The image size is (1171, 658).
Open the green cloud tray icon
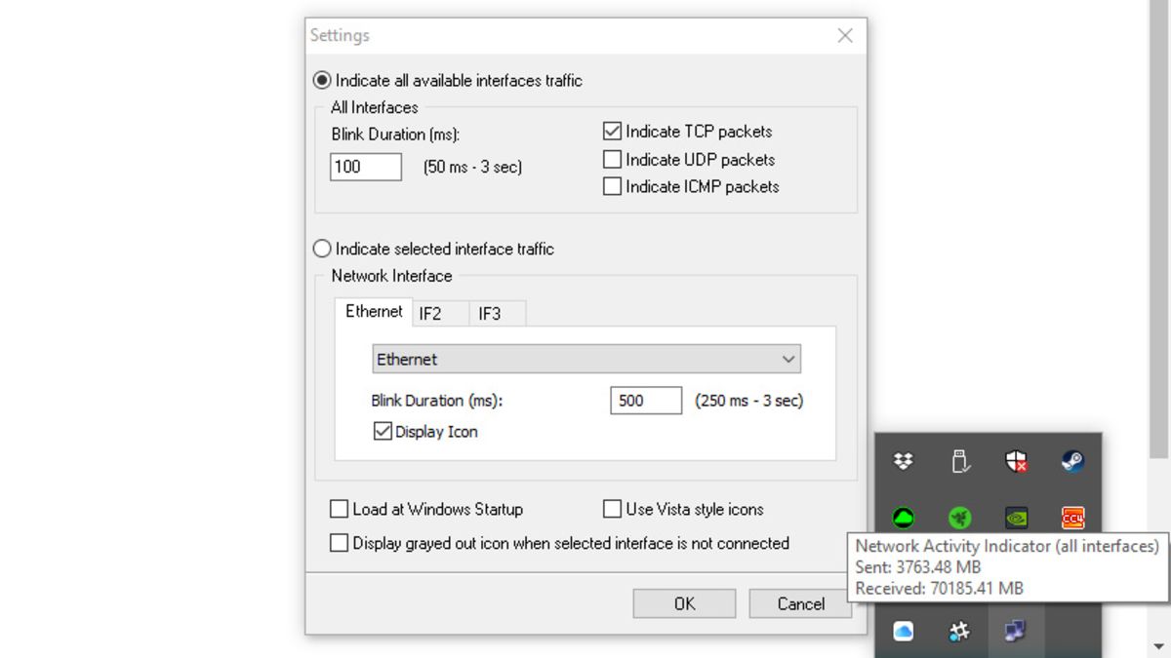pos(903,518)
